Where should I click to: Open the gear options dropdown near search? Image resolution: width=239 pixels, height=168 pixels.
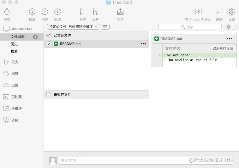click(x=230, y=27)
